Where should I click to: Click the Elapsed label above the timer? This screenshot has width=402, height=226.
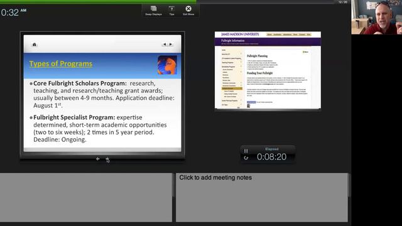pos(272,149)
